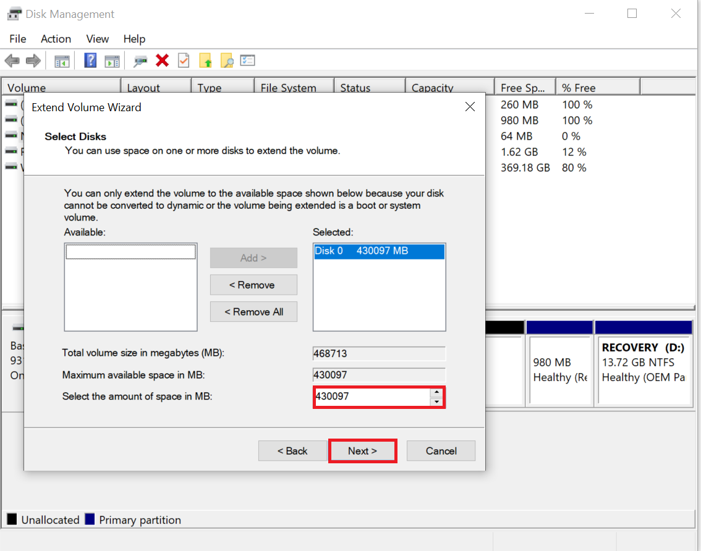This screenshot has height=551, width=701.
Task: Click the Forward navigation arrow
Action: click(x=33, y=60)
